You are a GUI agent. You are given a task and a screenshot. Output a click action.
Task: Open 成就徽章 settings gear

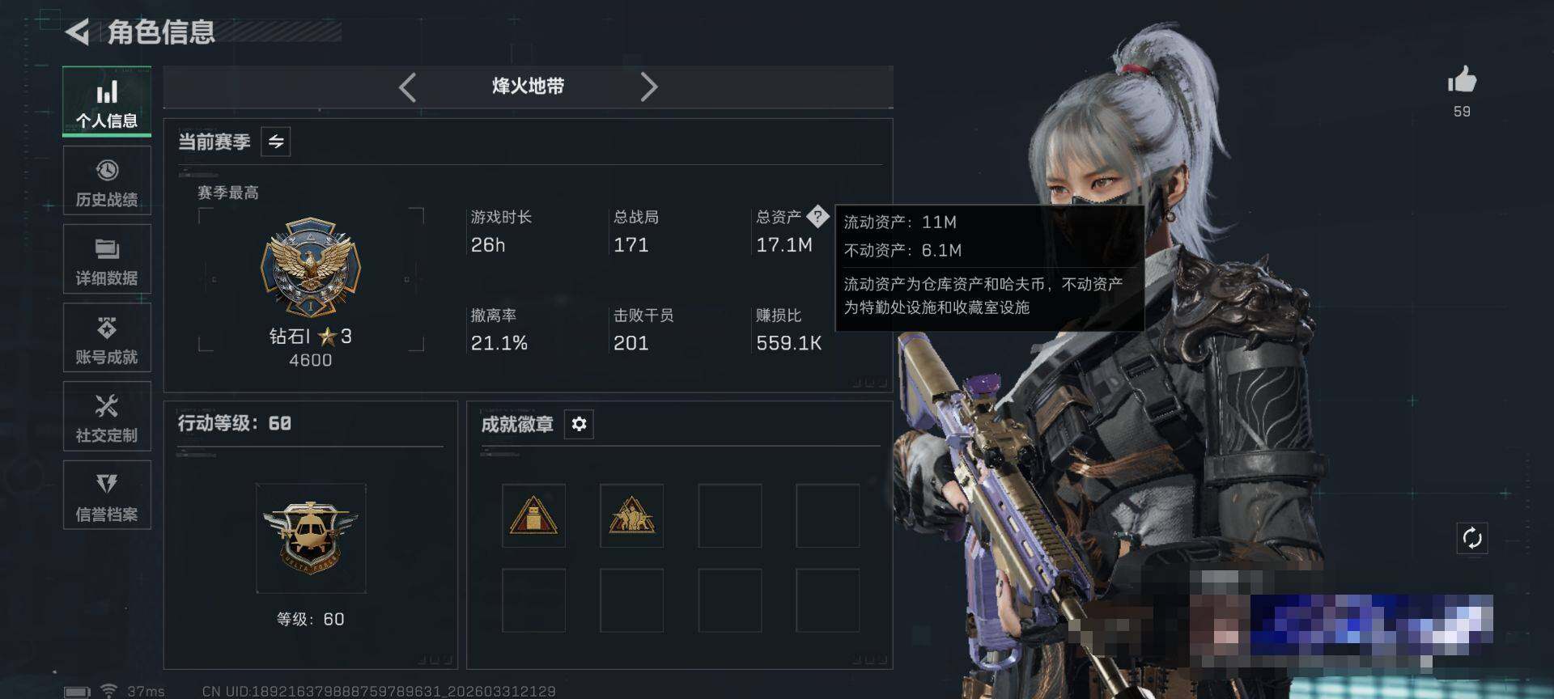click(579, 424)
